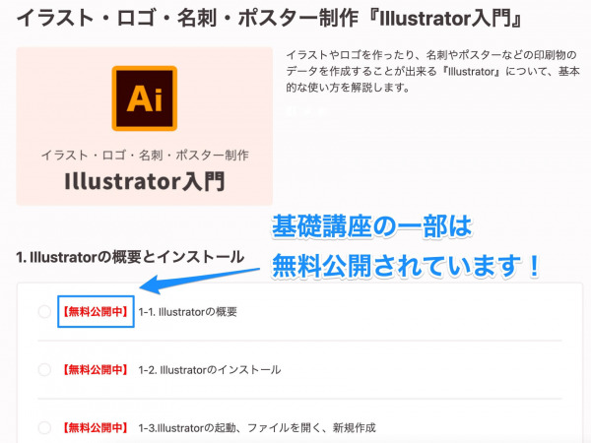Click 【無料公開中】 label on lesson 1-3
This screenshot has height=443, width=591.
pyautogui.click(x=96, y=427)
